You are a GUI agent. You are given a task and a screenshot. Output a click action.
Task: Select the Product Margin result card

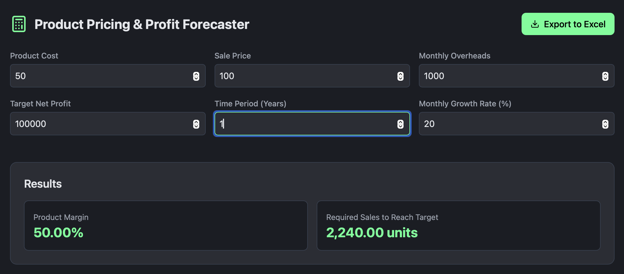click(166, 226)
